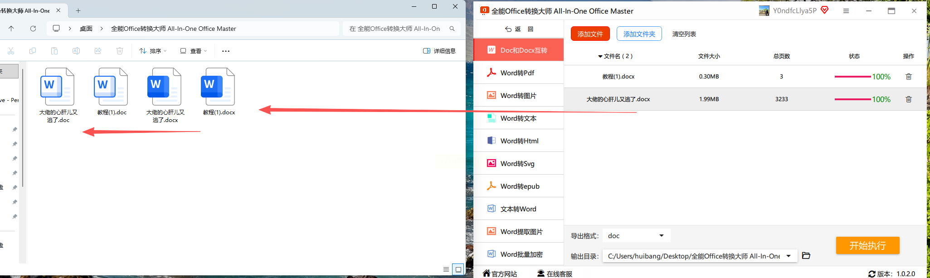This screenshot has width=930, height=278.
Task: Click the cut scissors icon in Explorer
Action: (x=11, y=51)
